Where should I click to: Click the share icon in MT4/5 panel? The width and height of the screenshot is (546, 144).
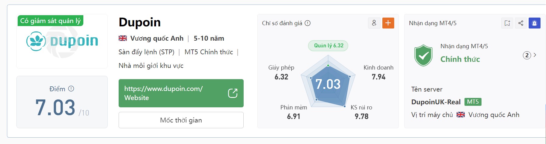tap(521, 23)
